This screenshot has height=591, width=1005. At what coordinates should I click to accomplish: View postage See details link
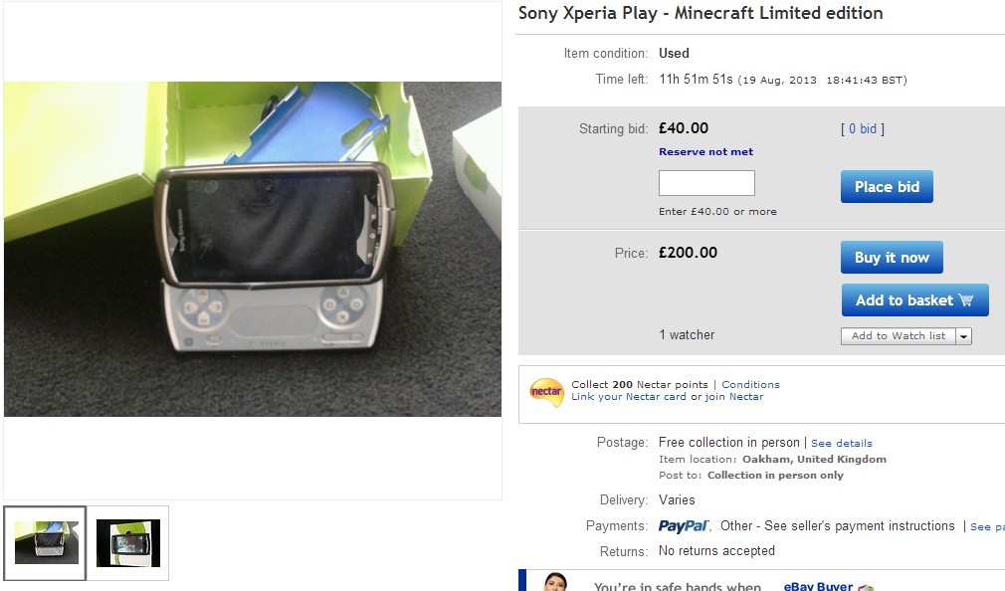click(841, 444)
